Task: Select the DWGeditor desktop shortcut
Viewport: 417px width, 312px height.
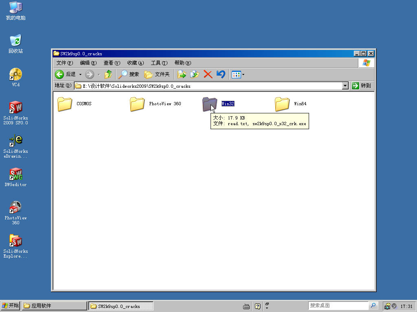Action: [16, 177]
